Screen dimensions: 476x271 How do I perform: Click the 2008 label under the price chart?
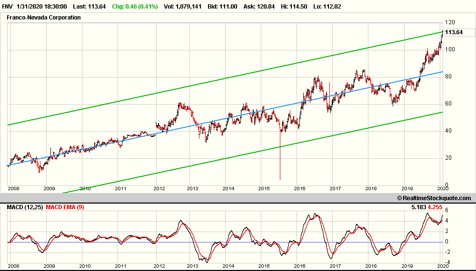14,189
